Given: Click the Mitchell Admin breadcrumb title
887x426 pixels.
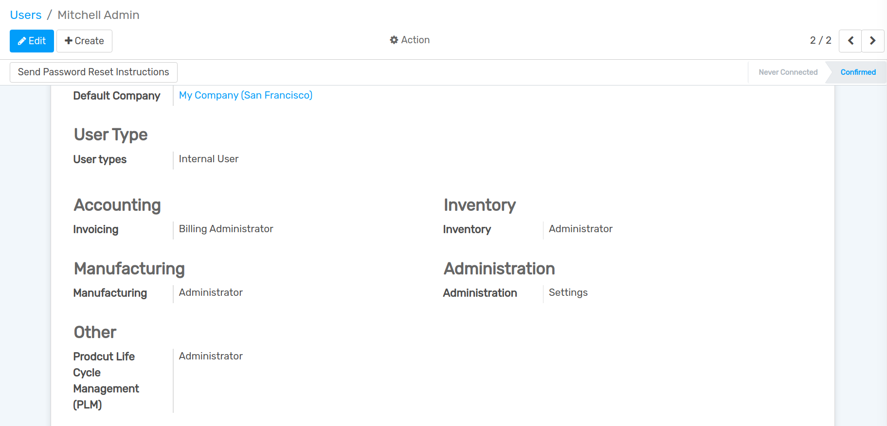Looking at the screenshot, I should coord(98,15).
